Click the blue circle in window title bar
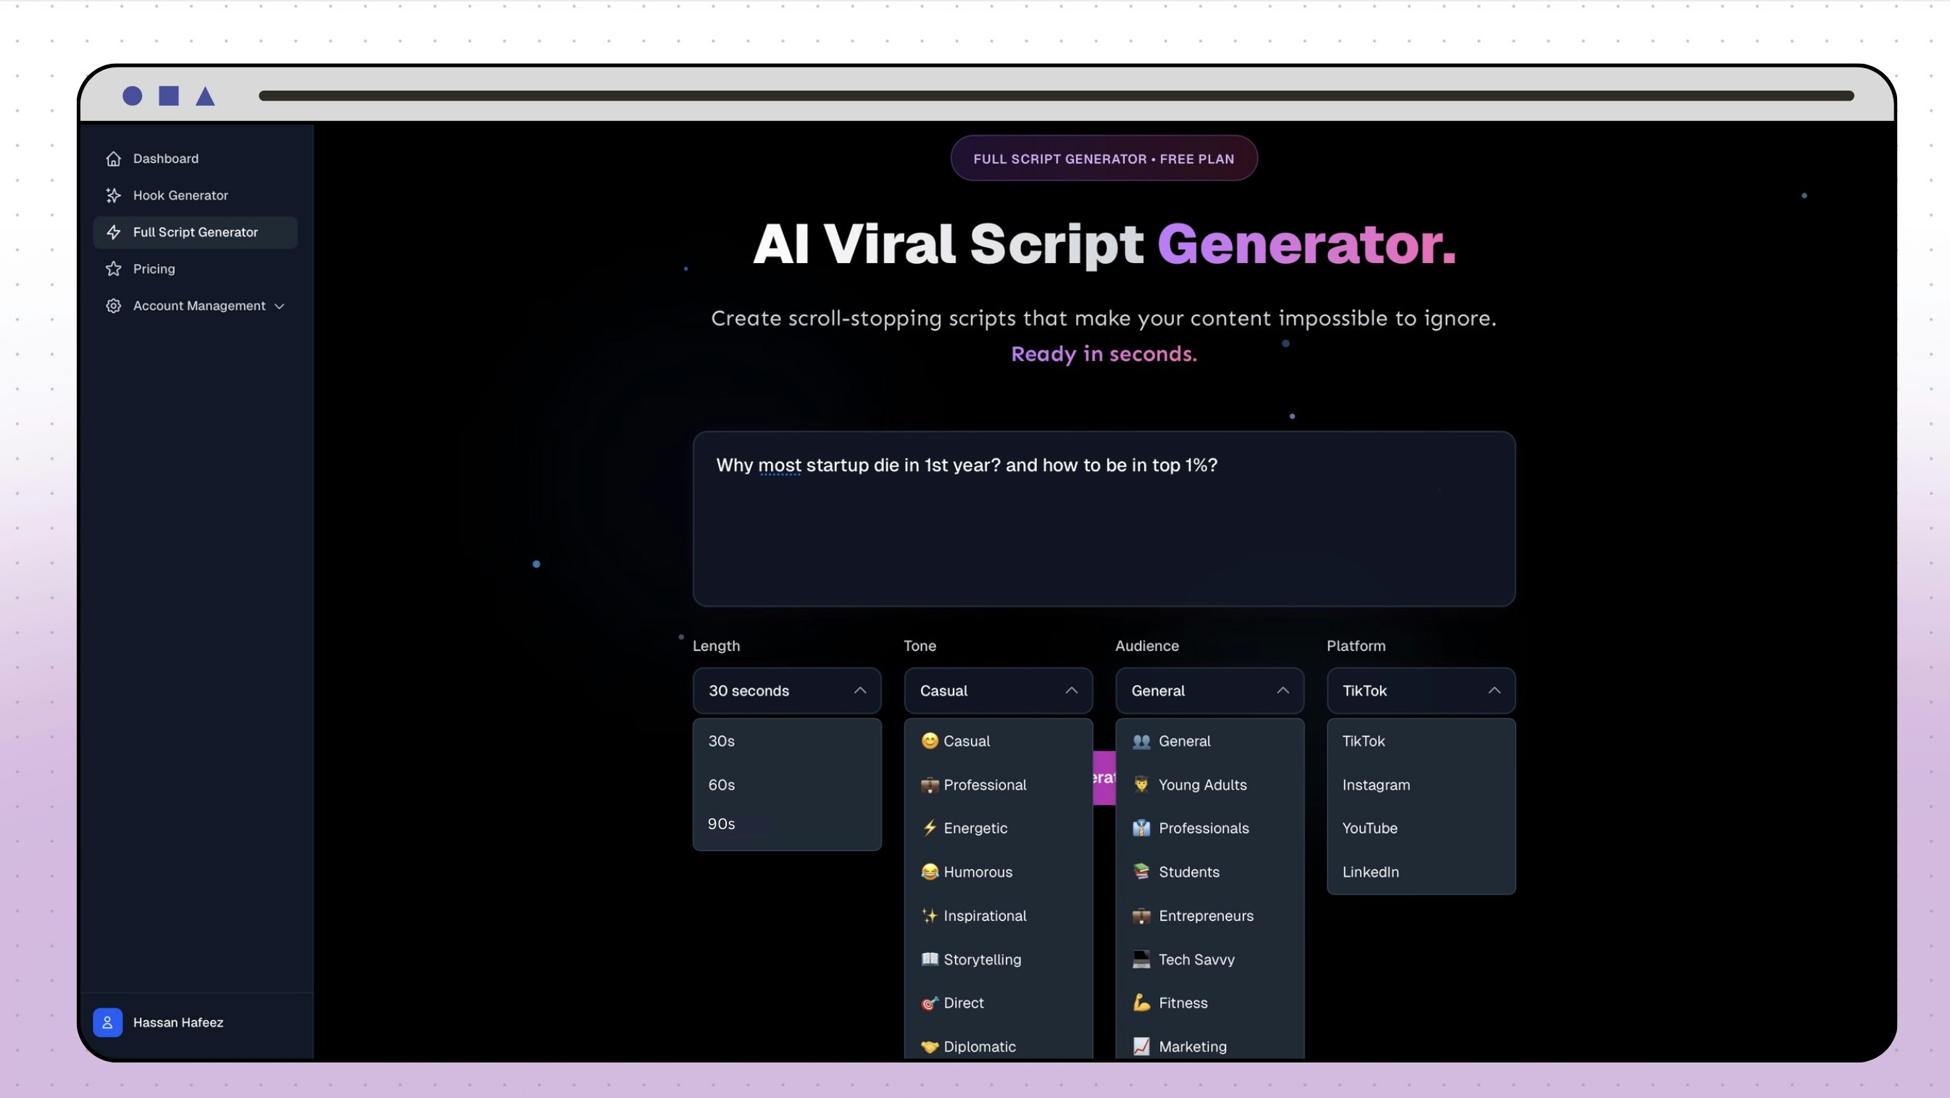The width and height of the screenshot is (1950, 1098). click(133, 96)
